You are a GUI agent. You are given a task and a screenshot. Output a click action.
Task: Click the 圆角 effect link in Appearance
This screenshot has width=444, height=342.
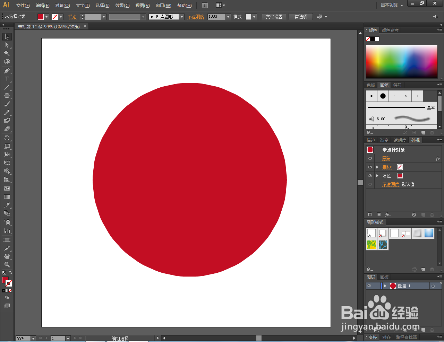point(386,158)
